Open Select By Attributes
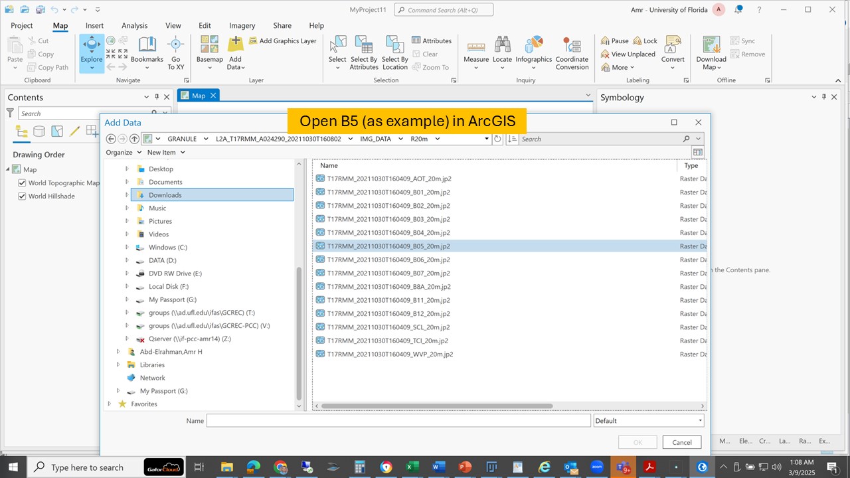The width and height of the screenshot is (850, 478). pyautogui.click(x=364, y=52)
